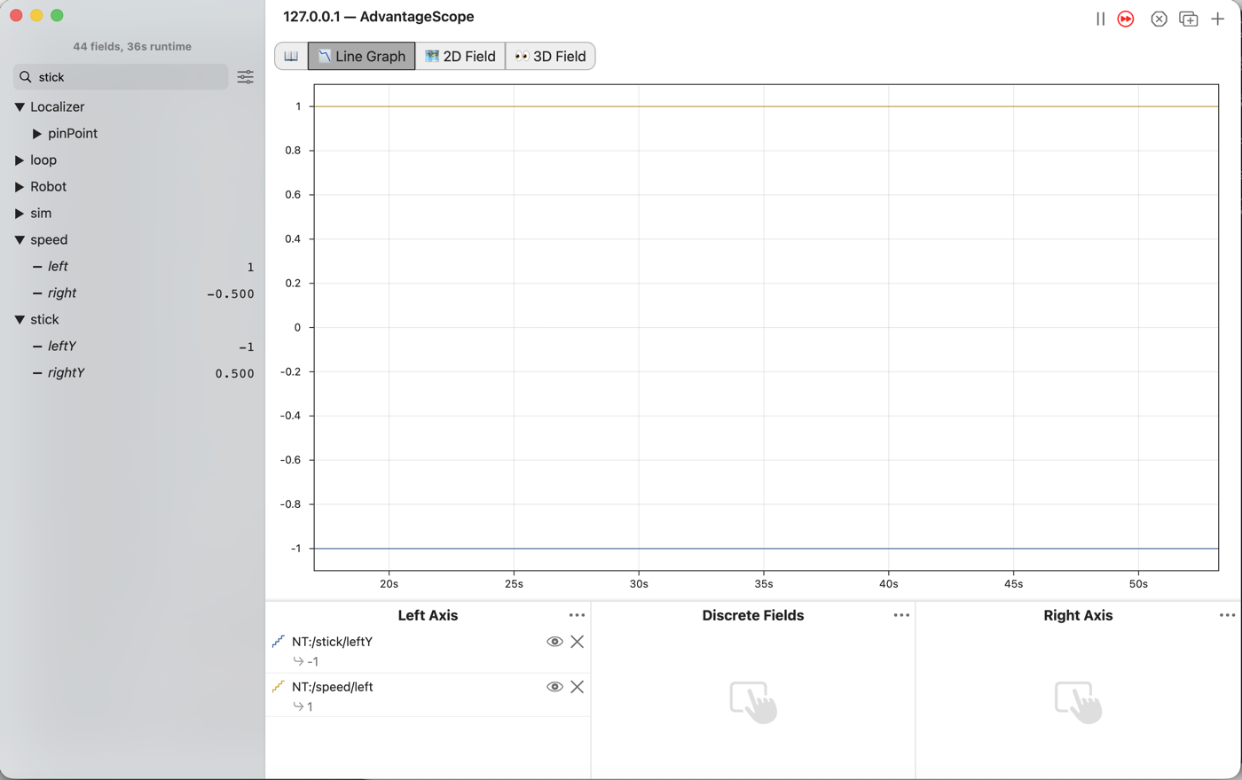Expand the loop tree group
The width and height of the screenshot is (1242, 780).
click(x=20, y=160)
